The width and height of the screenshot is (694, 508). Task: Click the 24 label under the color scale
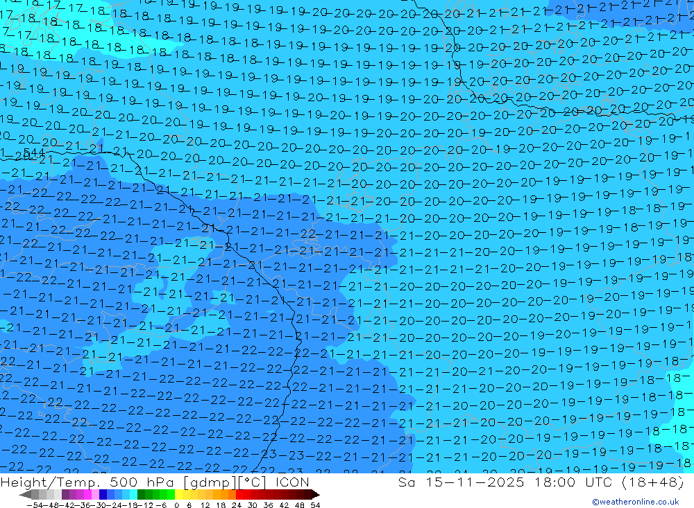[x=237, y=505]
